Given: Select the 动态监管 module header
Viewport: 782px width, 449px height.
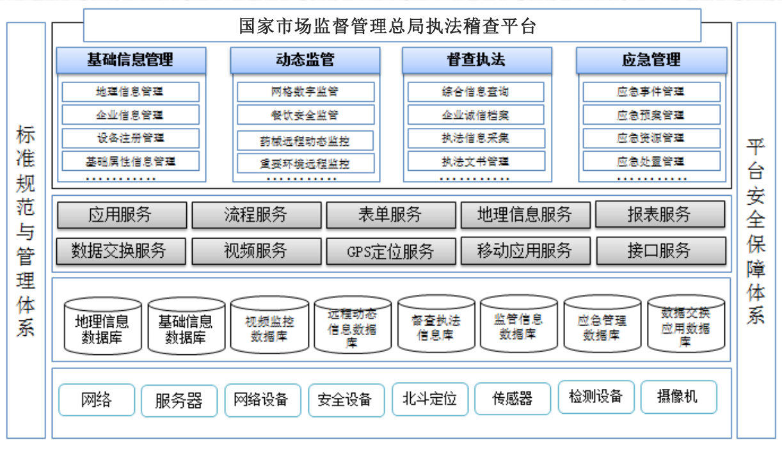Looking at the screenshot, I should (305, 60).
